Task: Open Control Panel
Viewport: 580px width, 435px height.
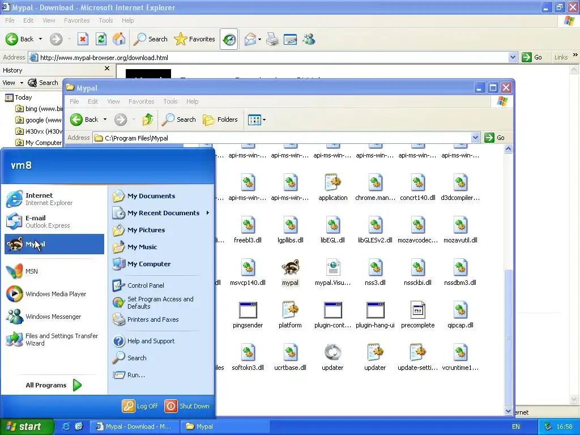Action: coord(161,285)
